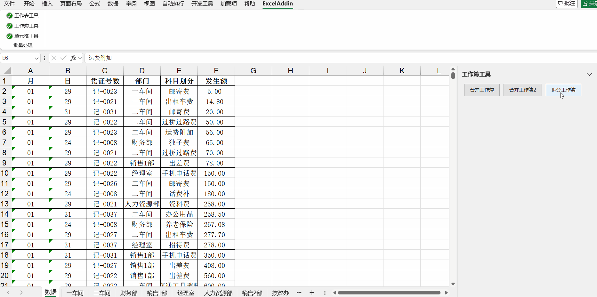Viewport: 597px width, 297px height.
Task: Open the 公式 ribbon tab
Action: pyautogui.click(x=94, y=4)
